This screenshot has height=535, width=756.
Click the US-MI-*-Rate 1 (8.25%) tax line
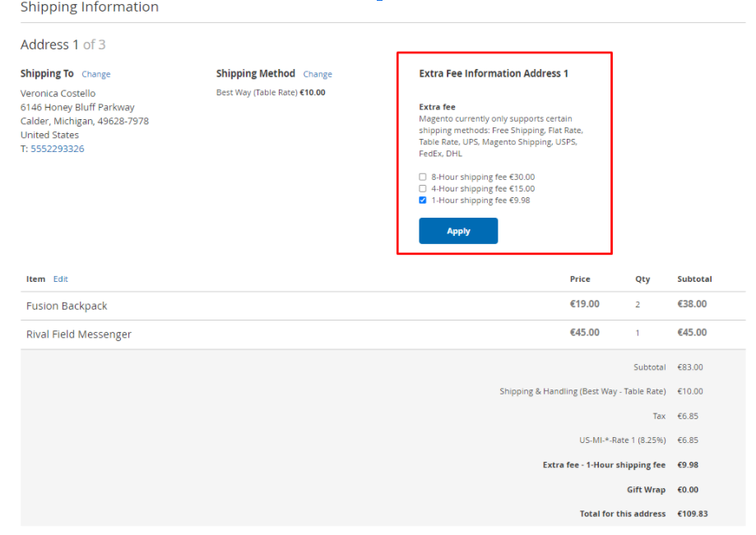tap(622, 440)
